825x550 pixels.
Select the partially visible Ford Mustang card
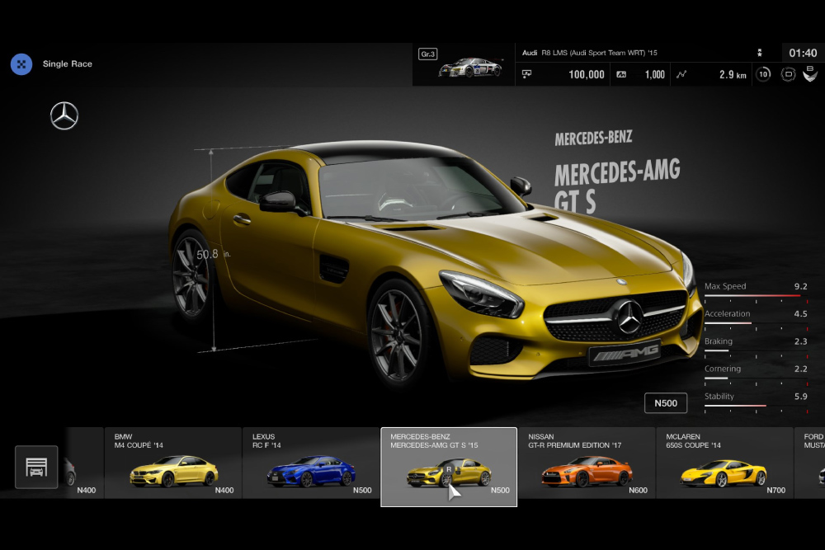coord(810,463)
